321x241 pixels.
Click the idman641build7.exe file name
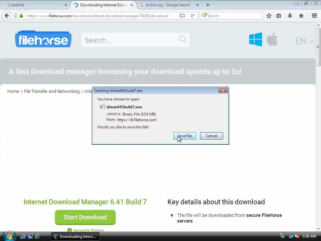click(124, 107)
